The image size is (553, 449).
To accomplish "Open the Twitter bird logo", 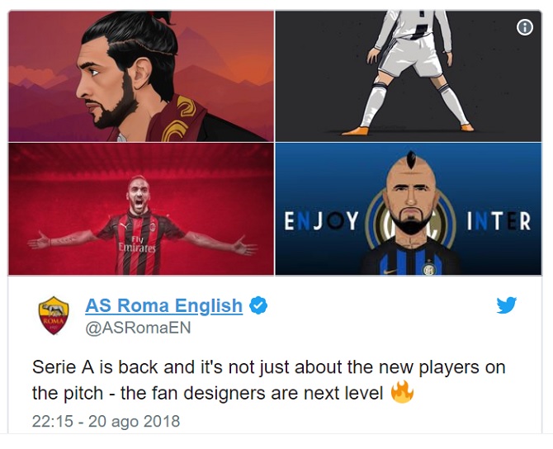I will click(507, 305).
